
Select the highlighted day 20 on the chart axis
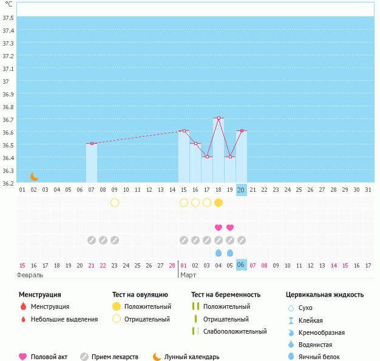[x=242, y=190]
